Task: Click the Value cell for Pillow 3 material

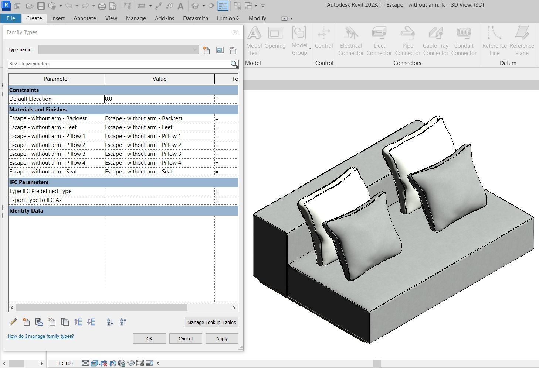Action: click(x=159, y=154)
